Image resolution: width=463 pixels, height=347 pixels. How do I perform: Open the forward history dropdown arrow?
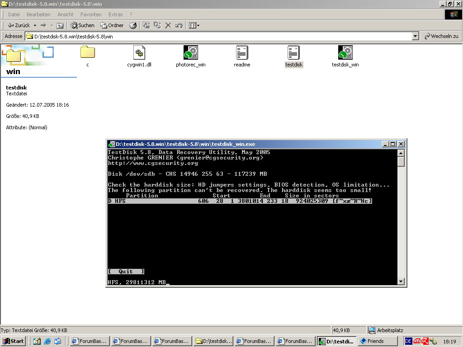click(52, 25)
